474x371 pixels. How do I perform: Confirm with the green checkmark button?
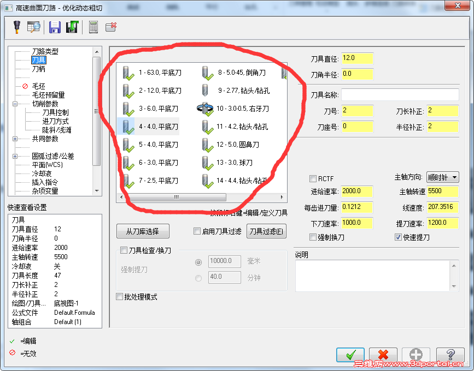tap(350, 355)
